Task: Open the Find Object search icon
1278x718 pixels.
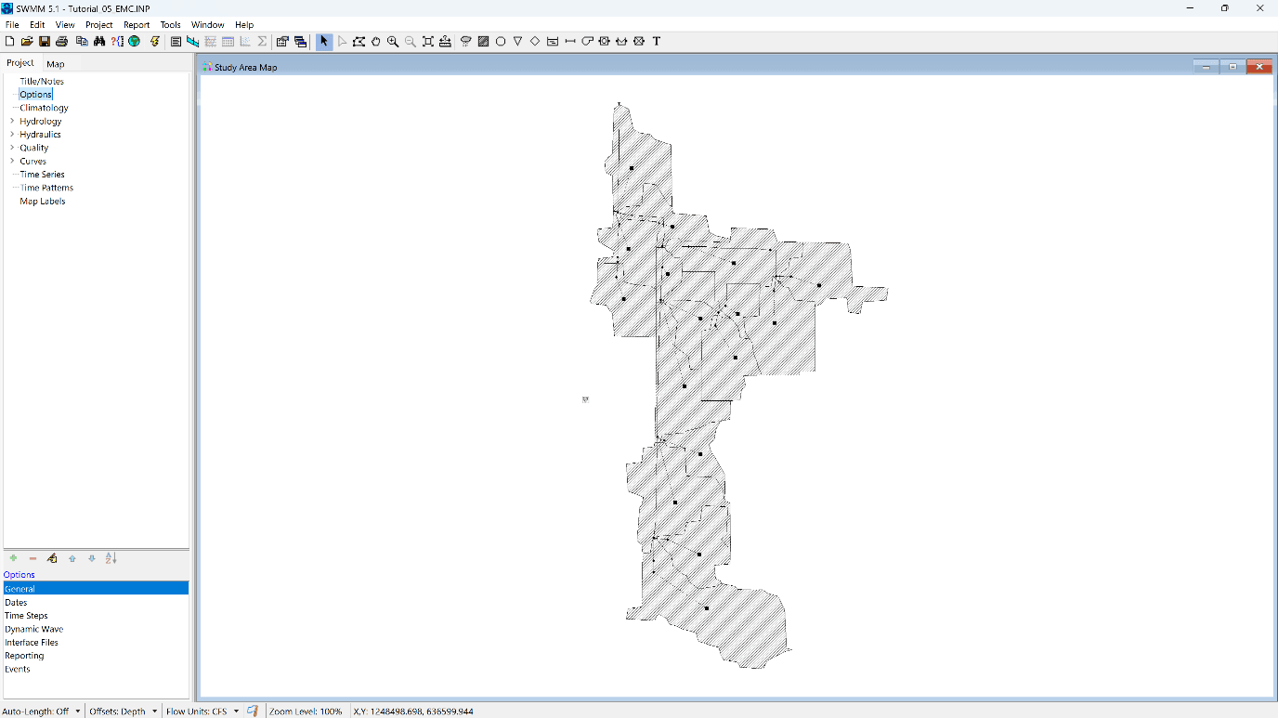Action: pyautogui.click(x=98, y=41)
